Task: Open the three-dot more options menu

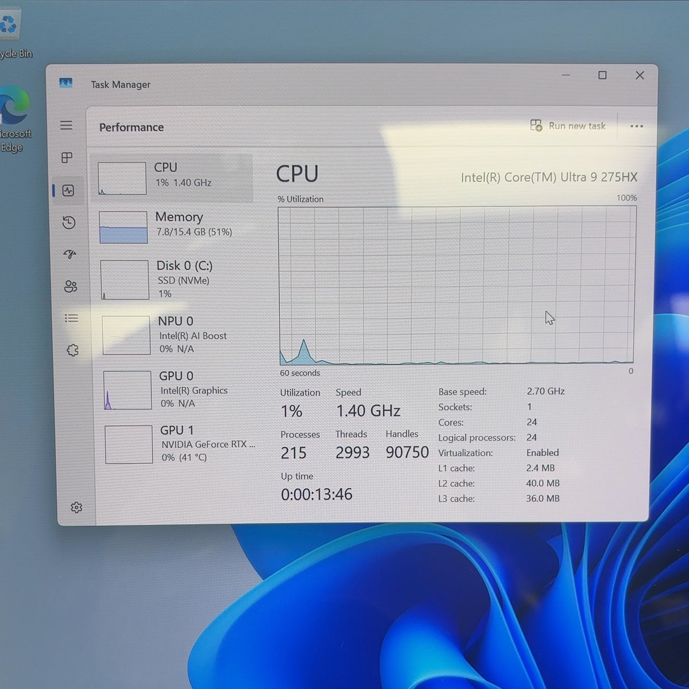Action: 636,126
